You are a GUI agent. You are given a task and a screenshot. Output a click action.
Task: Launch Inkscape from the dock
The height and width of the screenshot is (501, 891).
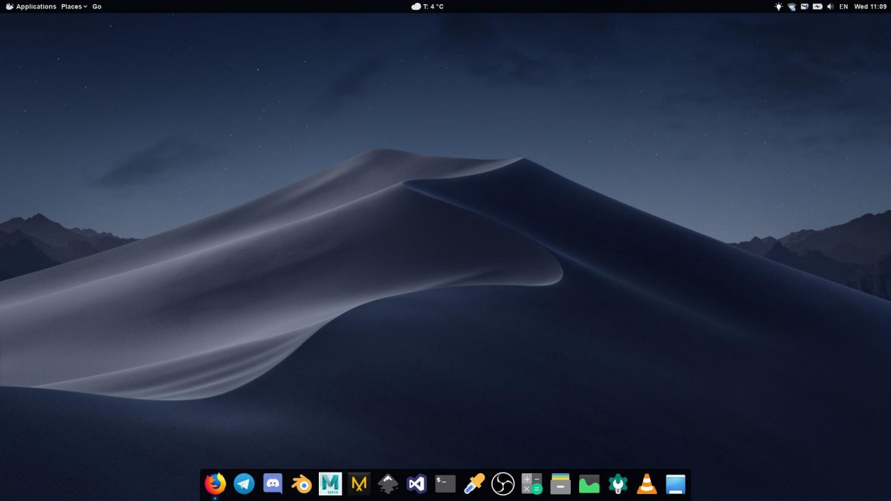point(388,483)
